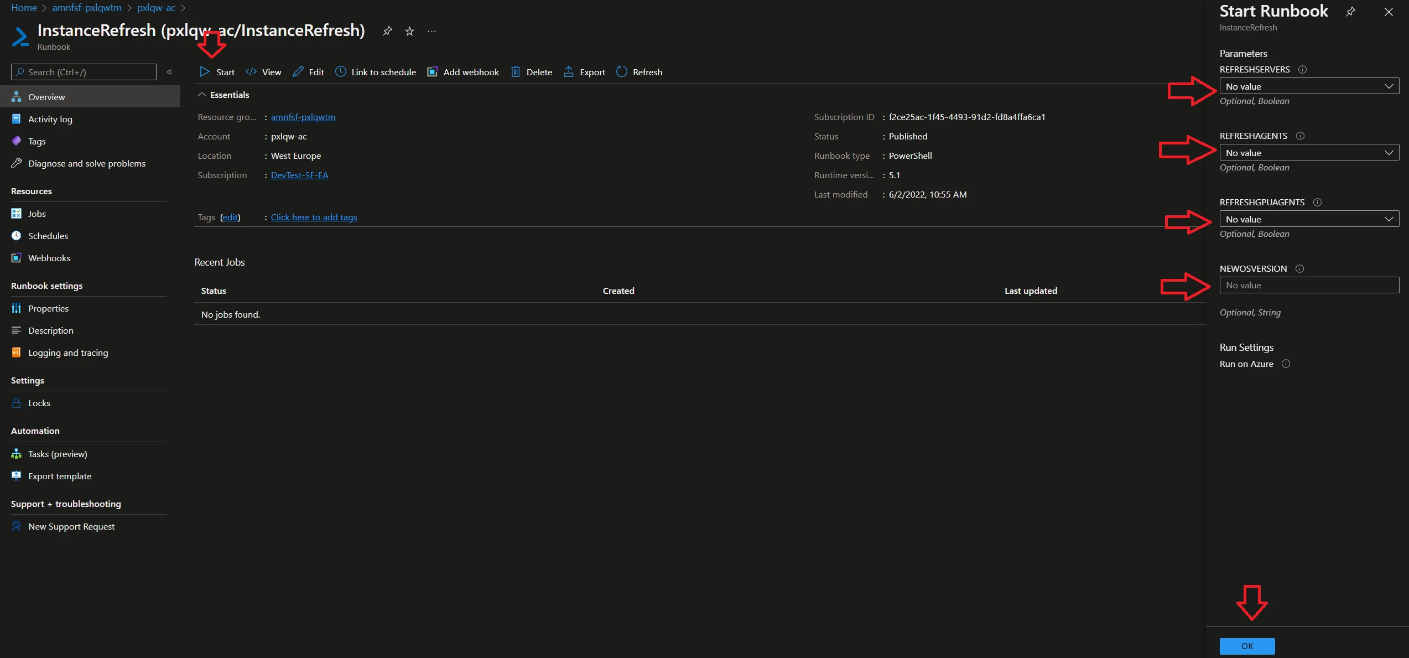
Task: Click the Export upload icon
Action: click(x=569, y=72)
